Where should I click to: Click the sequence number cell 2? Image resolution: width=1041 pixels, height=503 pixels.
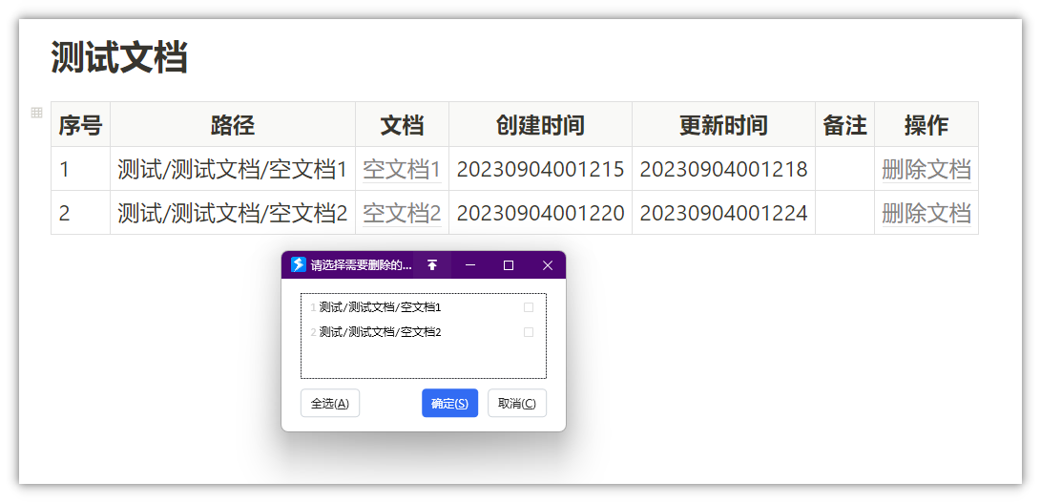80,213
